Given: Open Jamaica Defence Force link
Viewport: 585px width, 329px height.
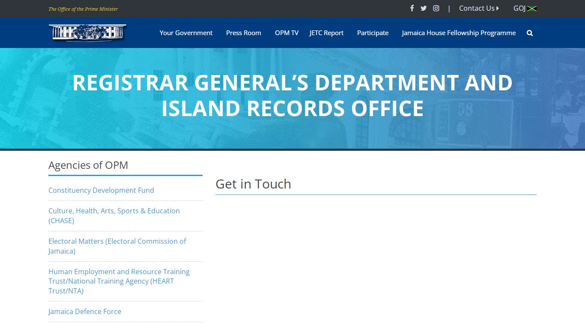Looking at the screenshot, I should 84,311.
